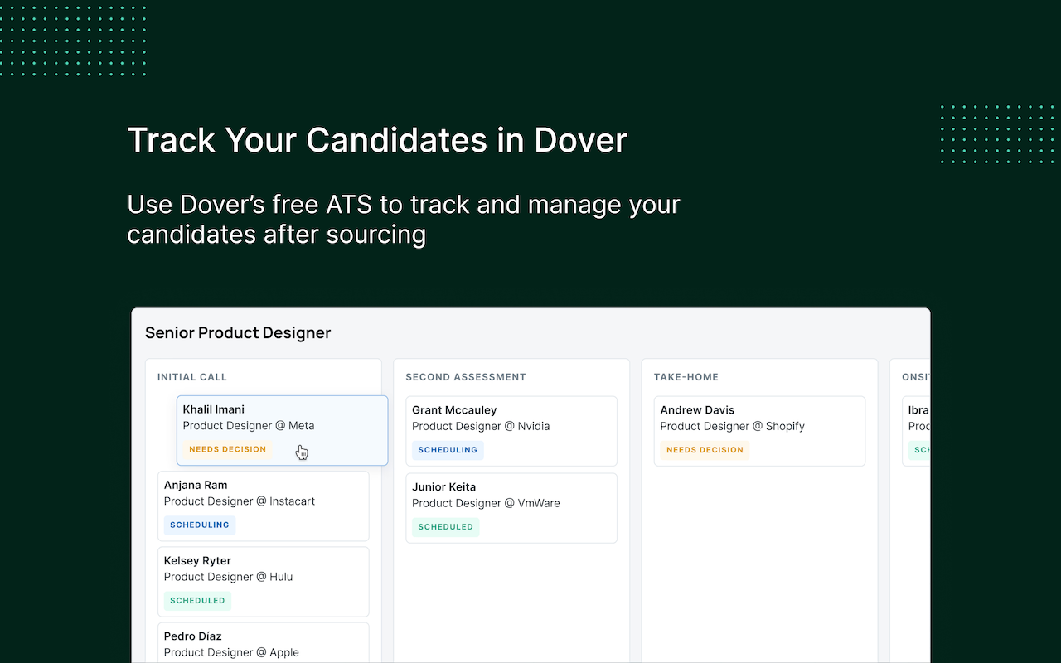
Task: Click Khalil Imani's Needs Decision badge
Action: (227, 449)
